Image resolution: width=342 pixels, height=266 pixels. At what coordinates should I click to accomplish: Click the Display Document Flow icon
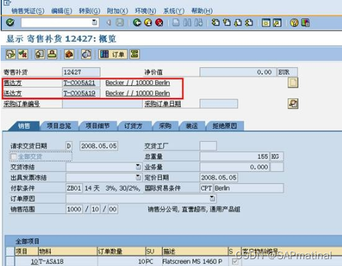pos(11,54)
